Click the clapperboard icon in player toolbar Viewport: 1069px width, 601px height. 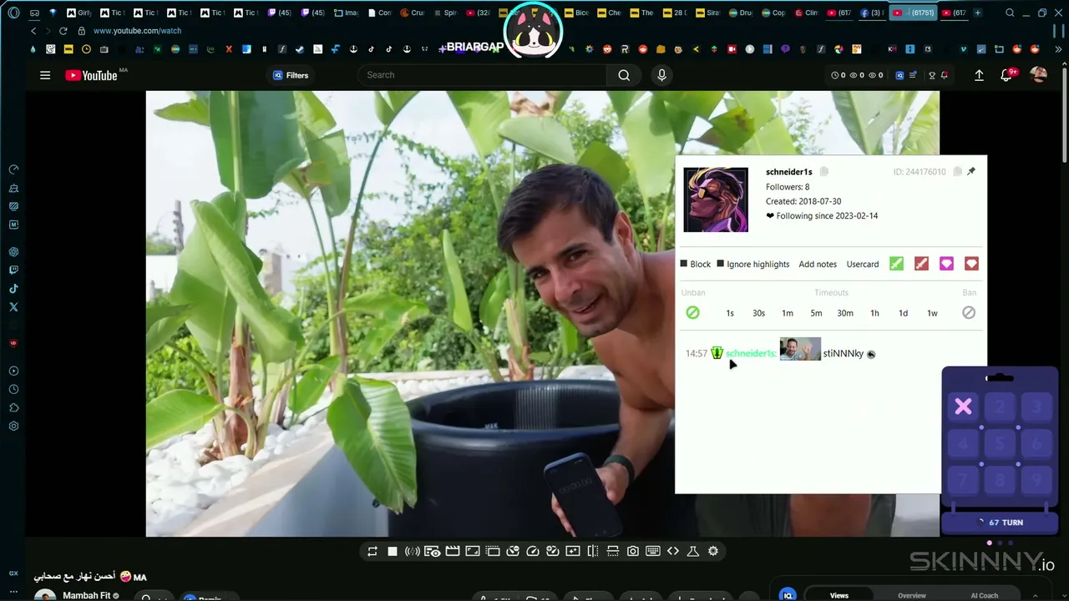453,551
